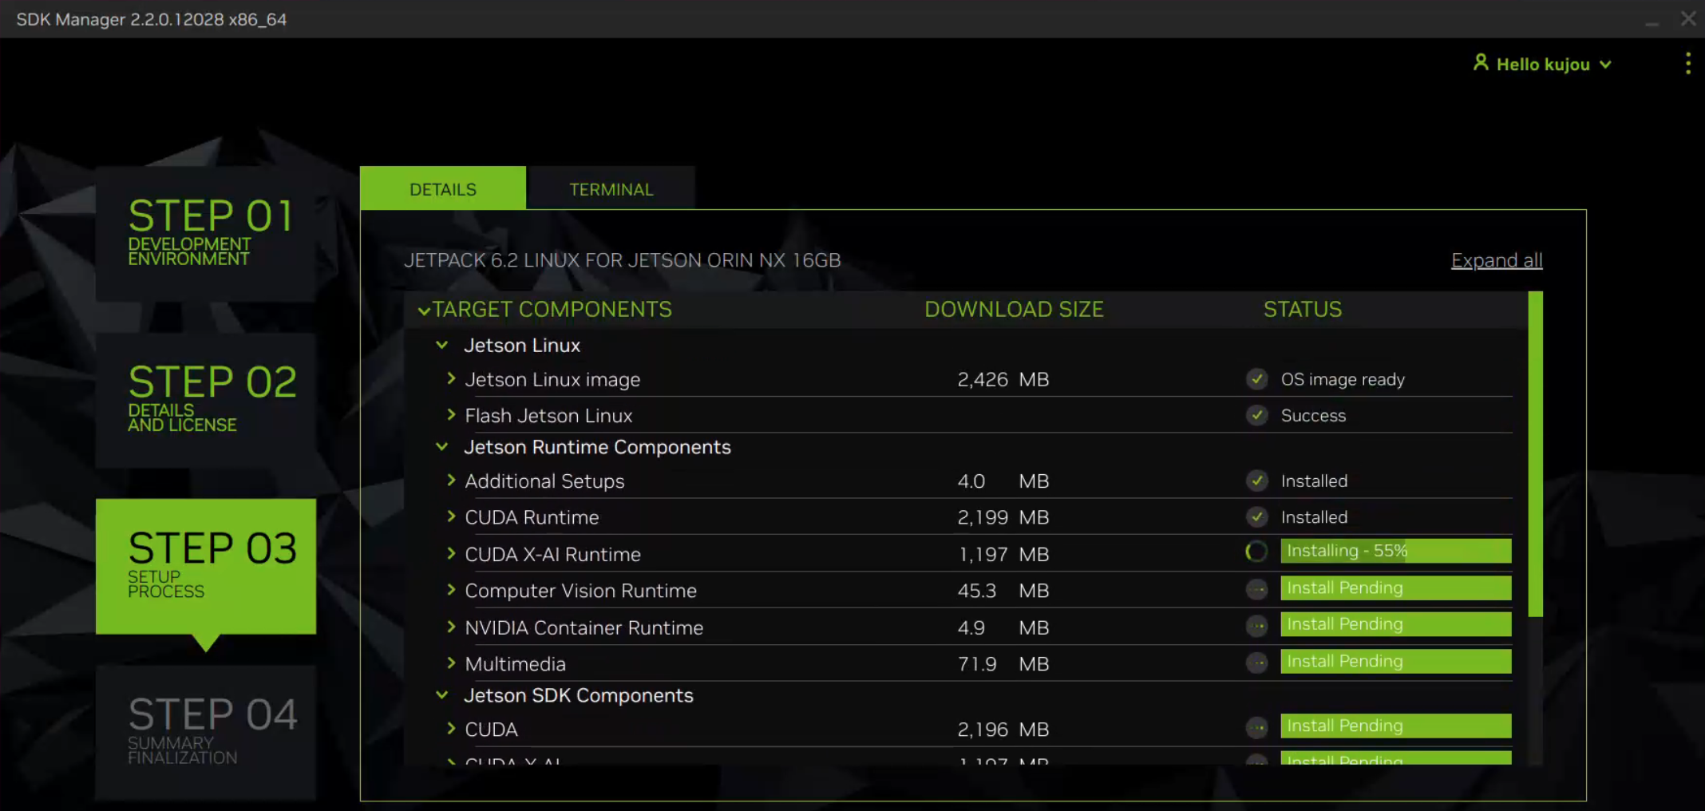Image resolution: width=1705 pixels, height=811 pixels.
Task: Click the Jetson Linux image label
Action: 552,379
